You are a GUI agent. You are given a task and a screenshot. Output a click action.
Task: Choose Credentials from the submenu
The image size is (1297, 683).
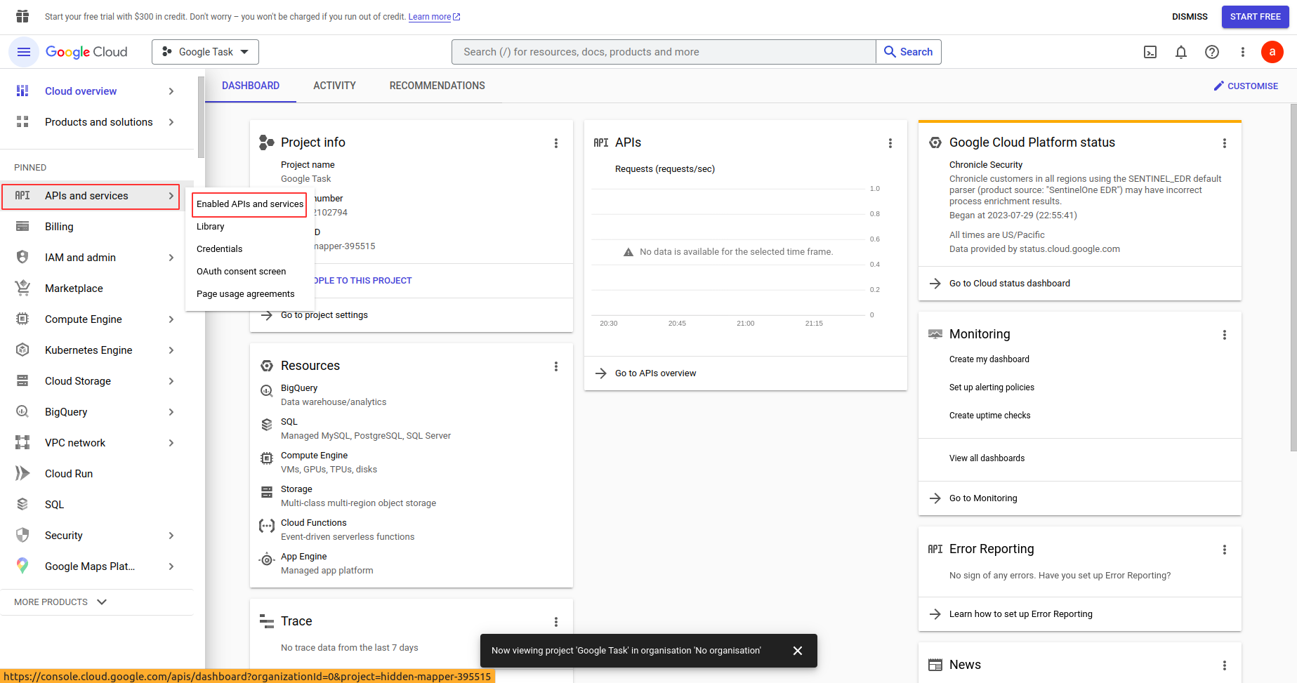pos(219,249)
